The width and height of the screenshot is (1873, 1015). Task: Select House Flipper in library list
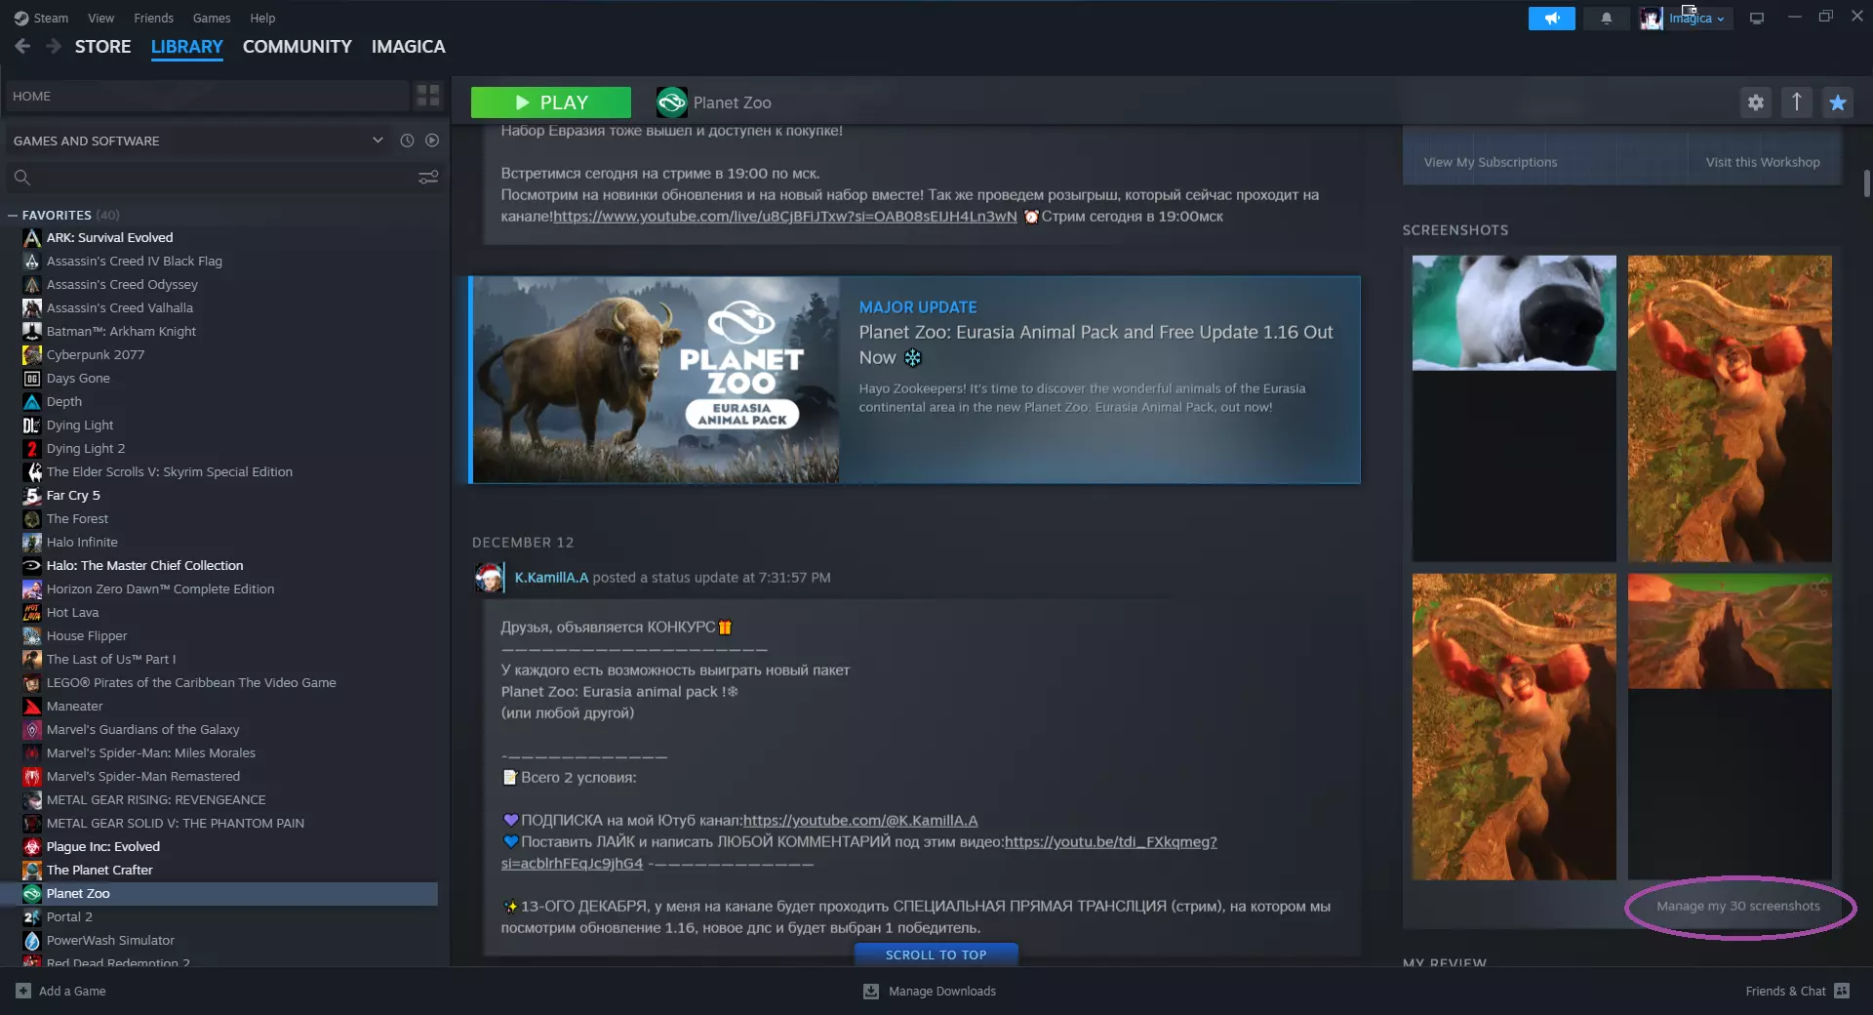click(87, 635)
